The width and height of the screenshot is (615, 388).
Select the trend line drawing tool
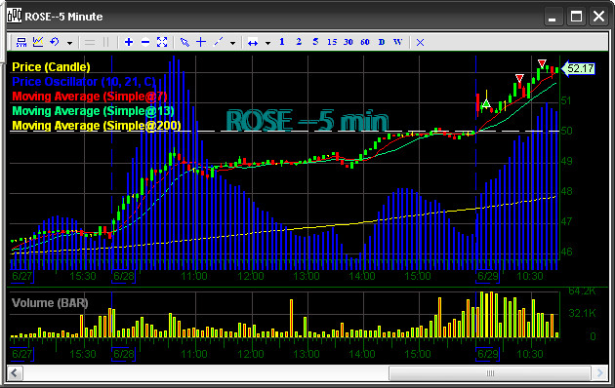pyautogui.click(x=218, y=42)
